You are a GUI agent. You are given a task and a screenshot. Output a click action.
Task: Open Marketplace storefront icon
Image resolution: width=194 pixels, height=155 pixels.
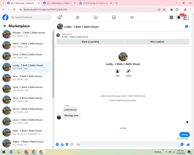[x=114, y=17]
